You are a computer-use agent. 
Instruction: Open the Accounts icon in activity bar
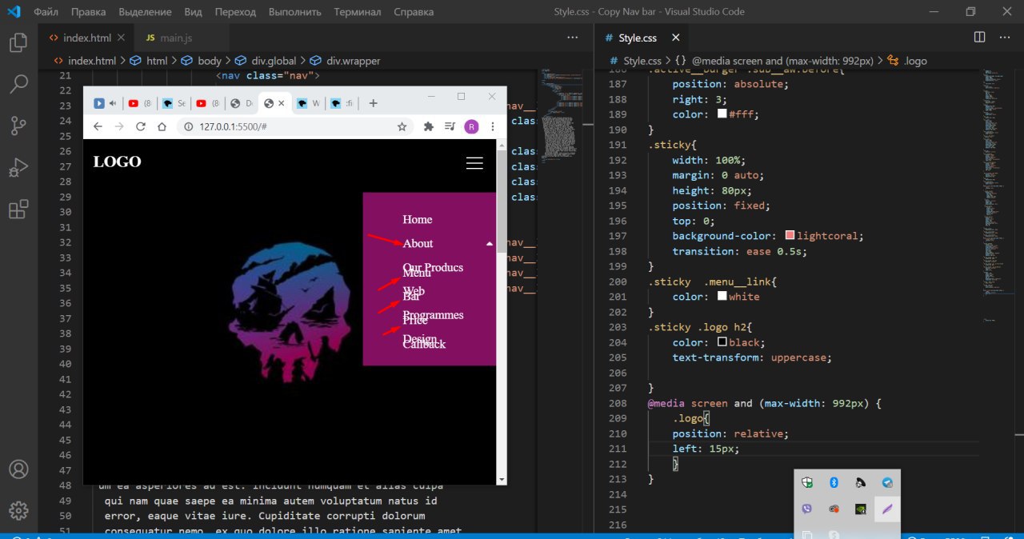point(18,469)
